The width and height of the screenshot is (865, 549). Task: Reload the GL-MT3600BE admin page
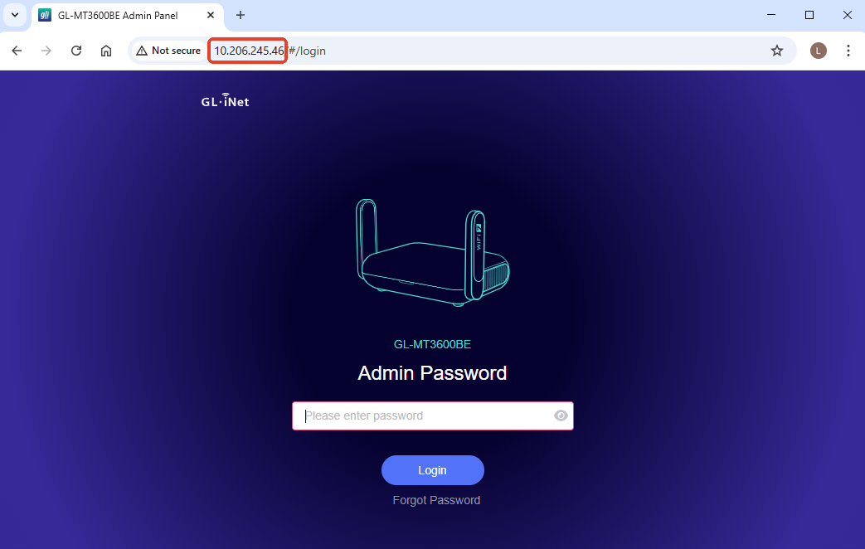[x=75, y=51]
